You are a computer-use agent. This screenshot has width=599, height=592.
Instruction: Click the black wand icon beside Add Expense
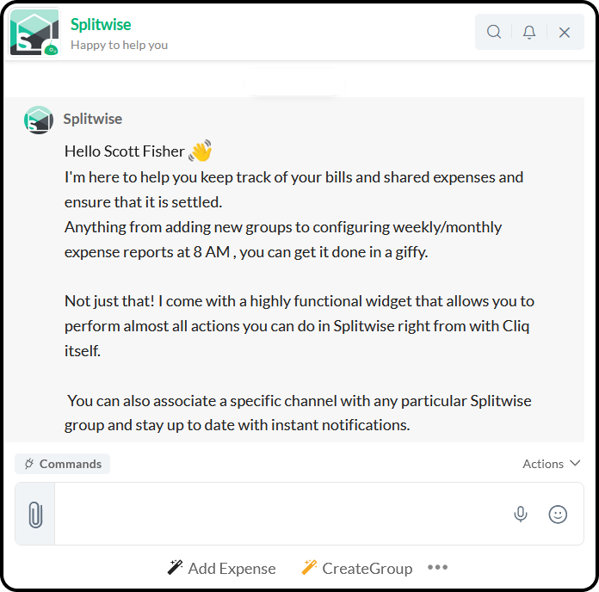point(175,567)
